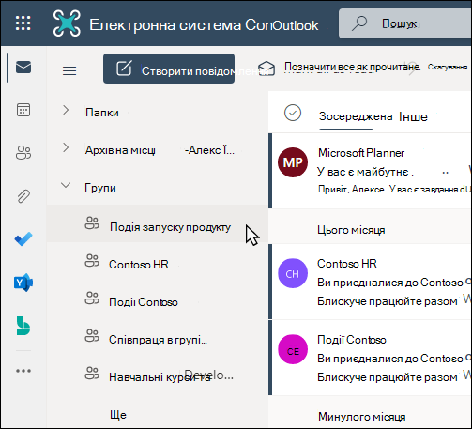Viewport: 472px width, 429px height.
Task: Open the Подія запуску продукту group
Action: (158, 223)
